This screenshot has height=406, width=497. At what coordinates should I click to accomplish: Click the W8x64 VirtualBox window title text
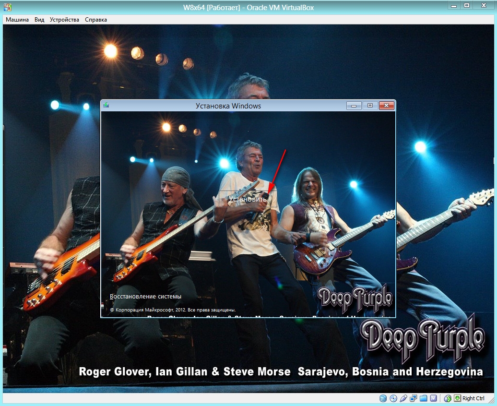tap(248, 7)
